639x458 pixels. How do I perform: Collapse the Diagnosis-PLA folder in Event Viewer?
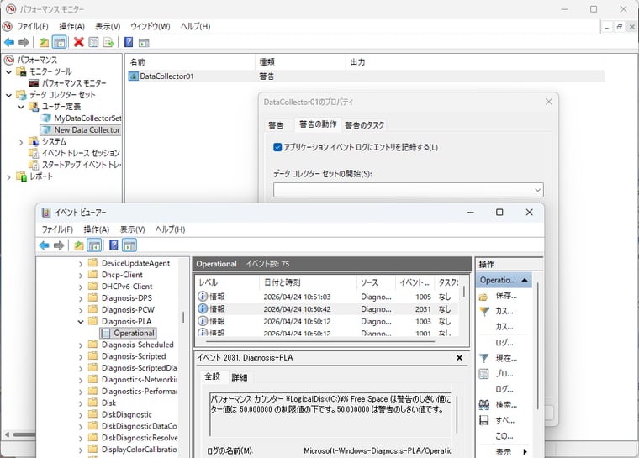point(81,322)
